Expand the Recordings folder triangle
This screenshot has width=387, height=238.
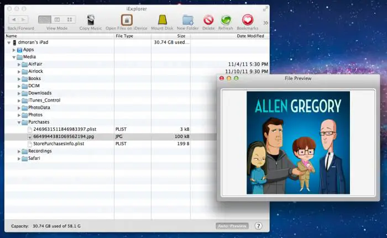[19, 151]
